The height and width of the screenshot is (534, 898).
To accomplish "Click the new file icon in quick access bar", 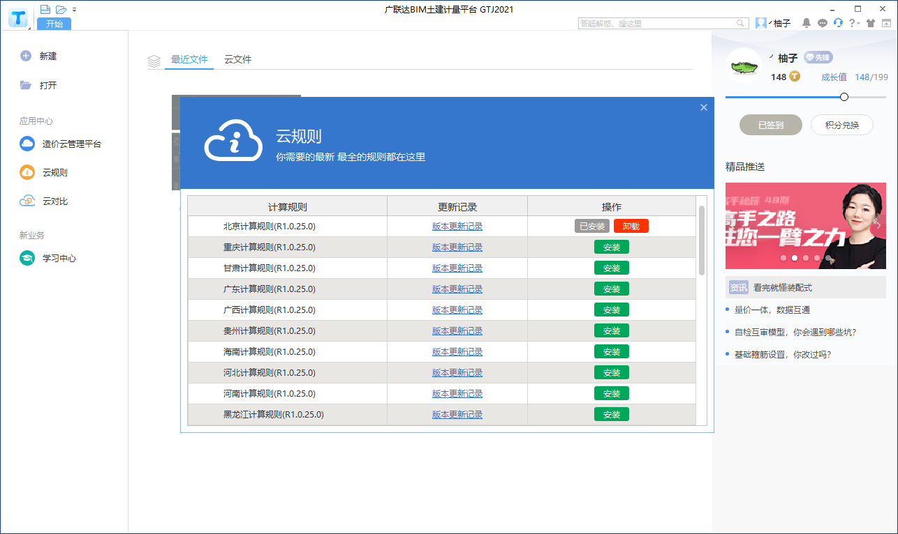I will (x=45, y=9).
